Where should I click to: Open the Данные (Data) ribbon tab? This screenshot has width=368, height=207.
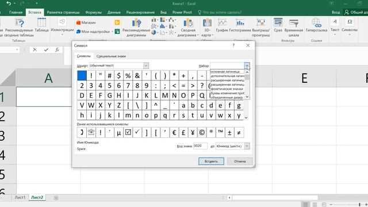[x=114, y=12]
